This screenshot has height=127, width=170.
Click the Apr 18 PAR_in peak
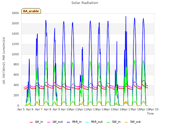(135, 18)
